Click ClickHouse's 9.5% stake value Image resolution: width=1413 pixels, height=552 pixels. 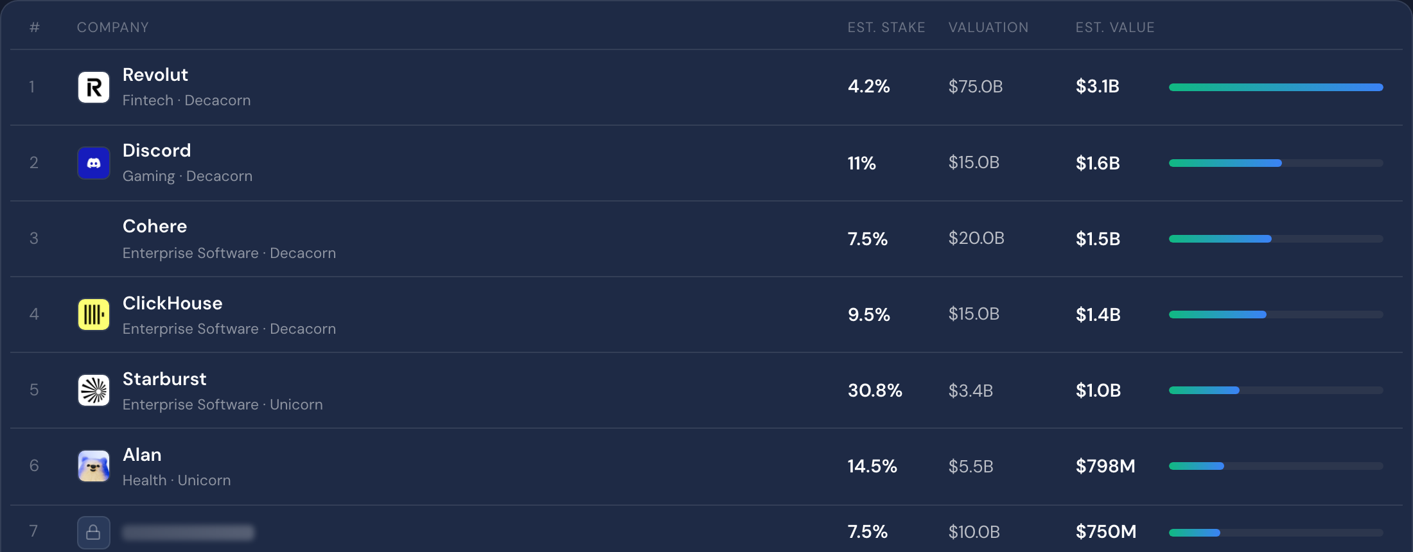[x=869, y=315]
